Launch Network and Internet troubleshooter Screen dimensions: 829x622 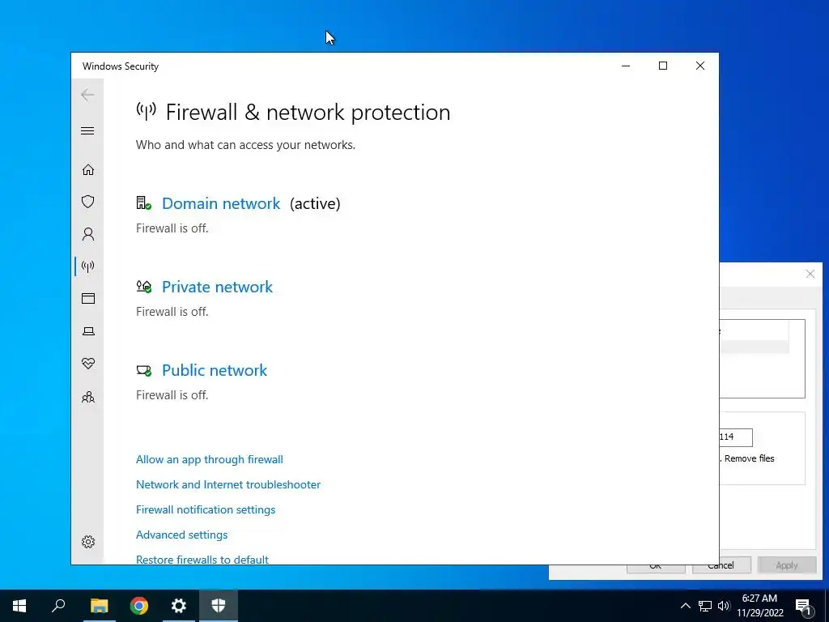(228, 484)
